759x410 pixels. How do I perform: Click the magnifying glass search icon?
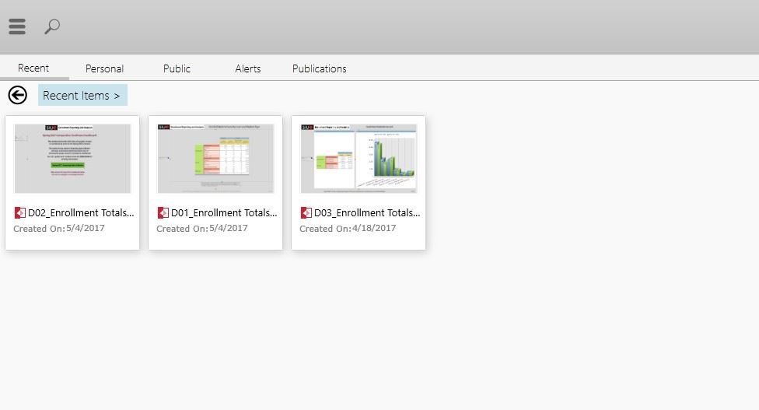(x=52, y=26)
